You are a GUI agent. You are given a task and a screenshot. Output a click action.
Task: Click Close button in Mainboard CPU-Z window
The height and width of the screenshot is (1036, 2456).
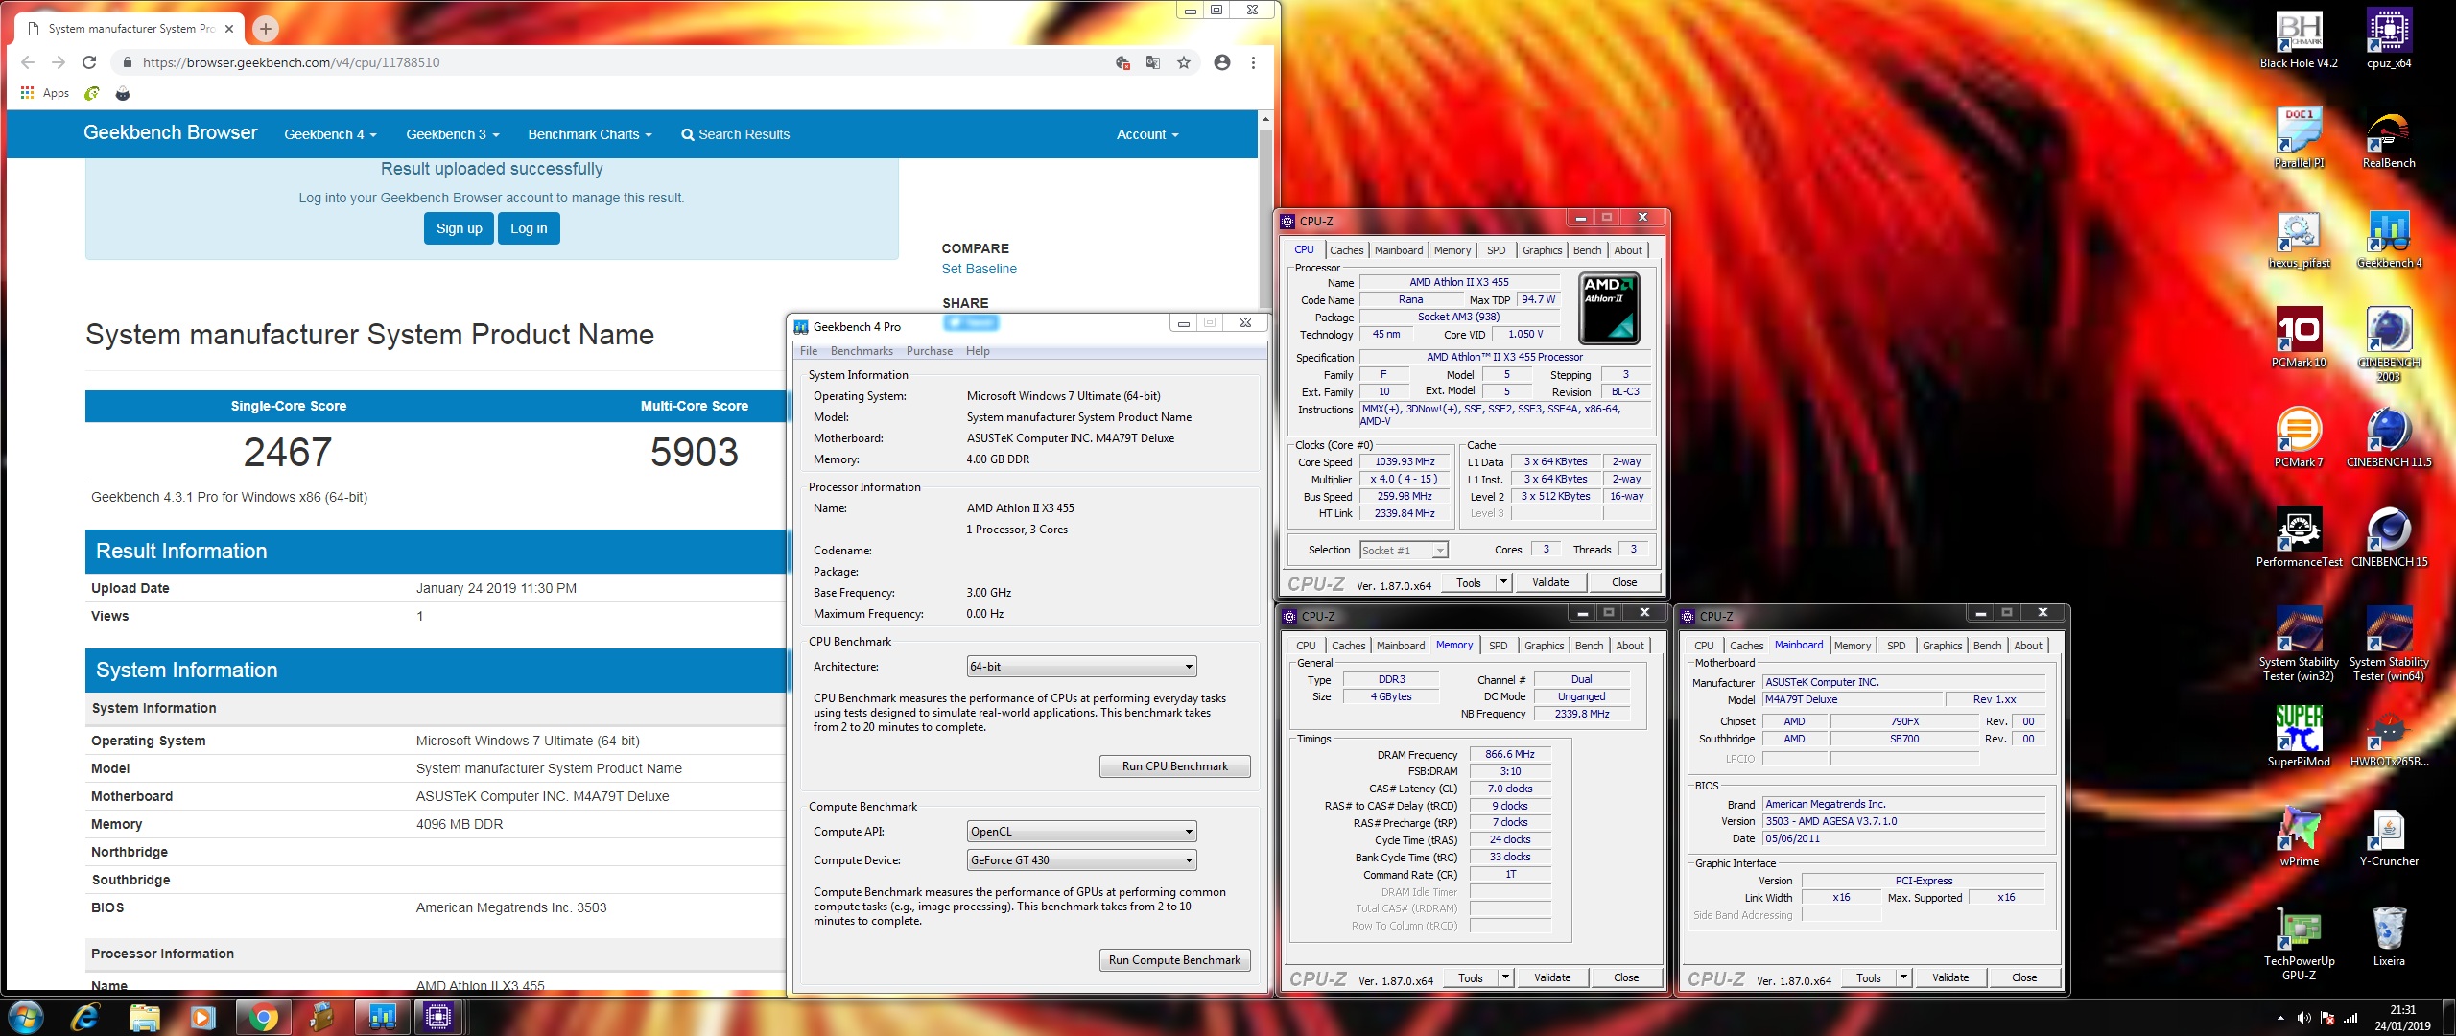click(2023, 977)
